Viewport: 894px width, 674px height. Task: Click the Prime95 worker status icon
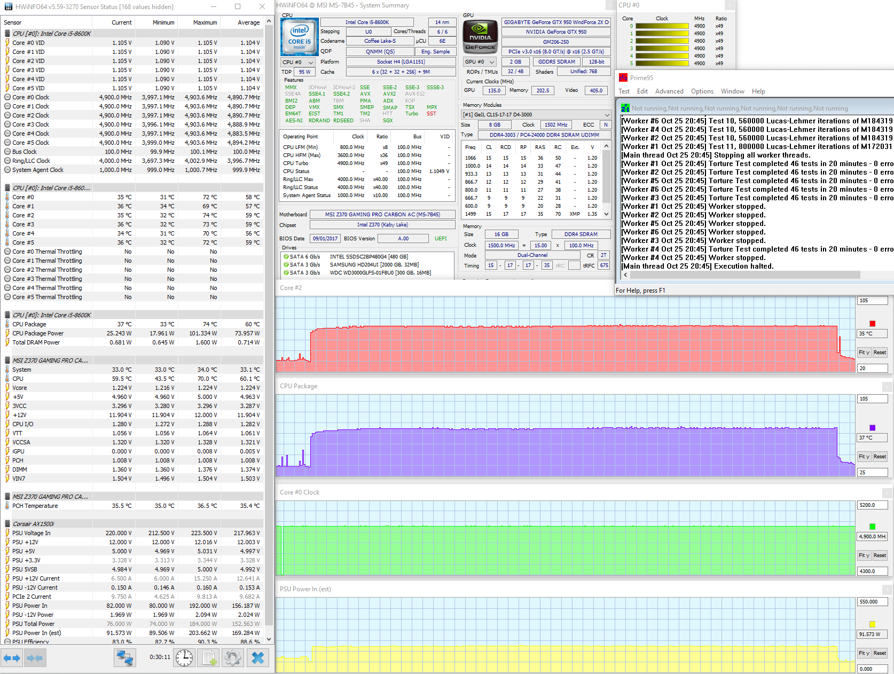(625, 108)
